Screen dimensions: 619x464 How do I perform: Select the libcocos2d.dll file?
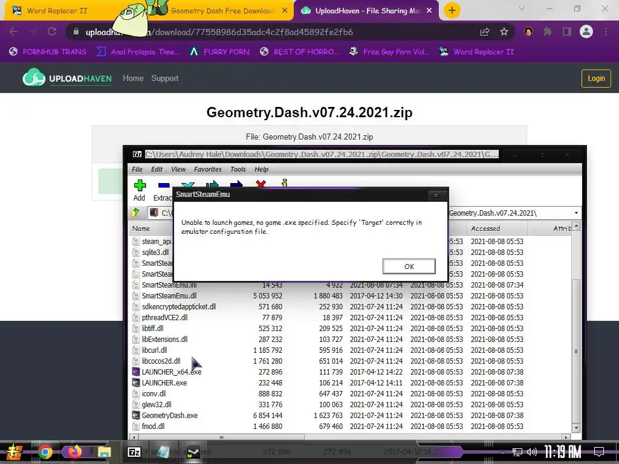pos(161,361)
